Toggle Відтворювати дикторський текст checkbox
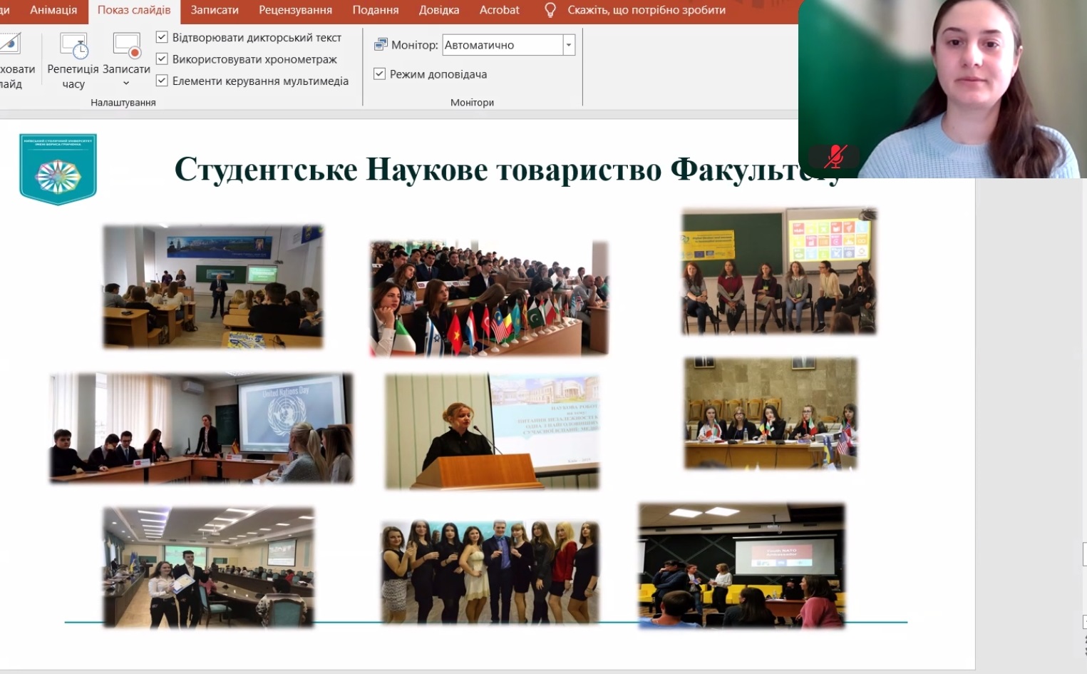The width and height of the screenshot is (1087, 674). [162, 37]
